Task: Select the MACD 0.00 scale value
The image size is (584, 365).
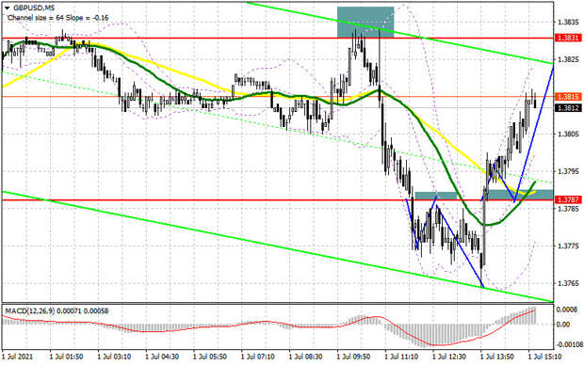Action: [x=562, y=325]
